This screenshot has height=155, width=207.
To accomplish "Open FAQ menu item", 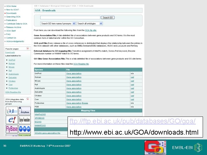I will point(8,34).
